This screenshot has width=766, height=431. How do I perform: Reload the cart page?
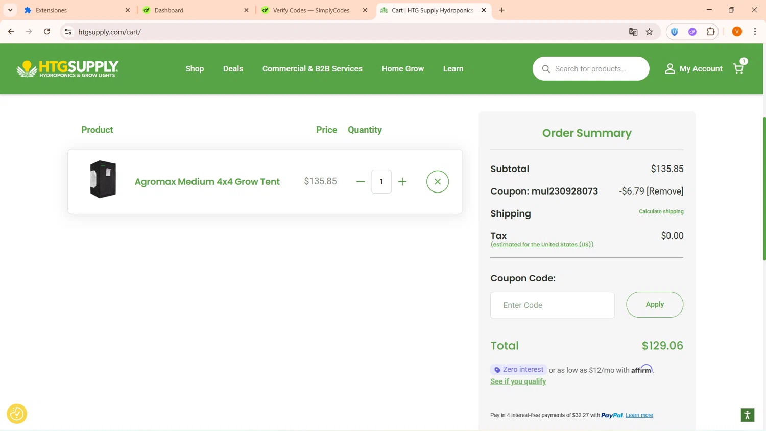click(47, 32)
